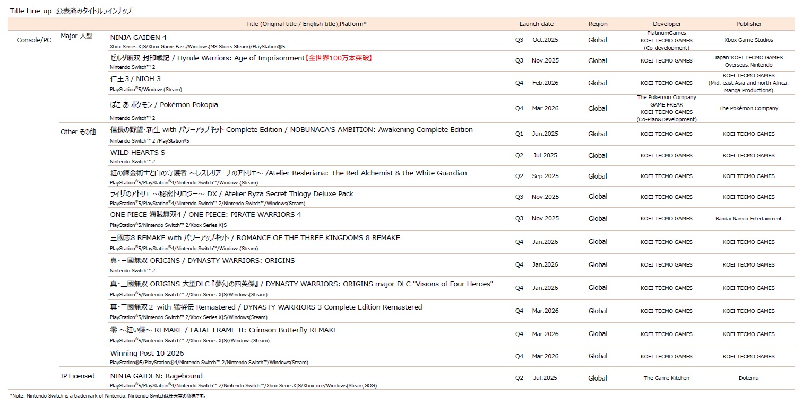Image resolution: width=802 pixels, height=406 pixels.
Task: Click the "*Note: Nintendo Switch is a trademark" footnote
Action: pyautogui.click(x=108, y=396)
